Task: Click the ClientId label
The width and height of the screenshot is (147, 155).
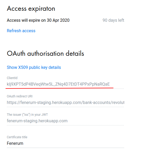Action: click(x=12, y=78)
